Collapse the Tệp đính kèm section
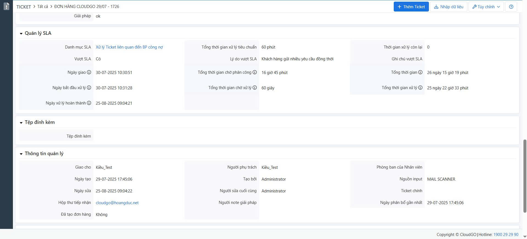The height and width of the screenshot is (239, 527). click(x=21, y=123)
